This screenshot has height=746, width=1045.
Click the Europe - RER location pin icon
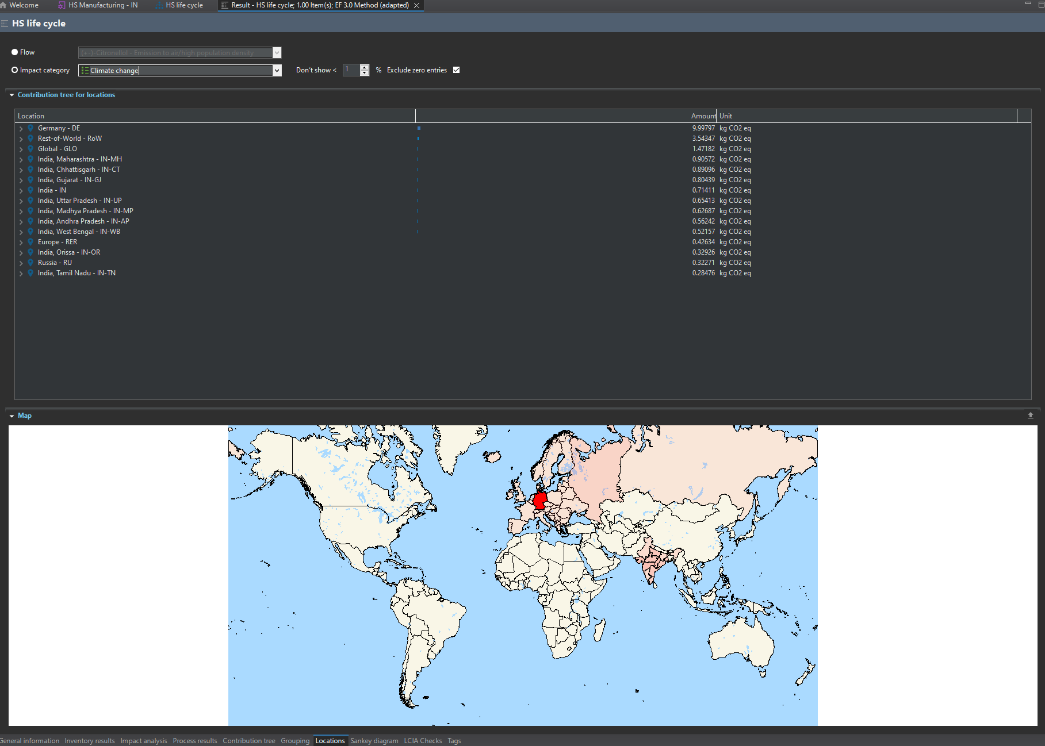click(x=30, y=242)
